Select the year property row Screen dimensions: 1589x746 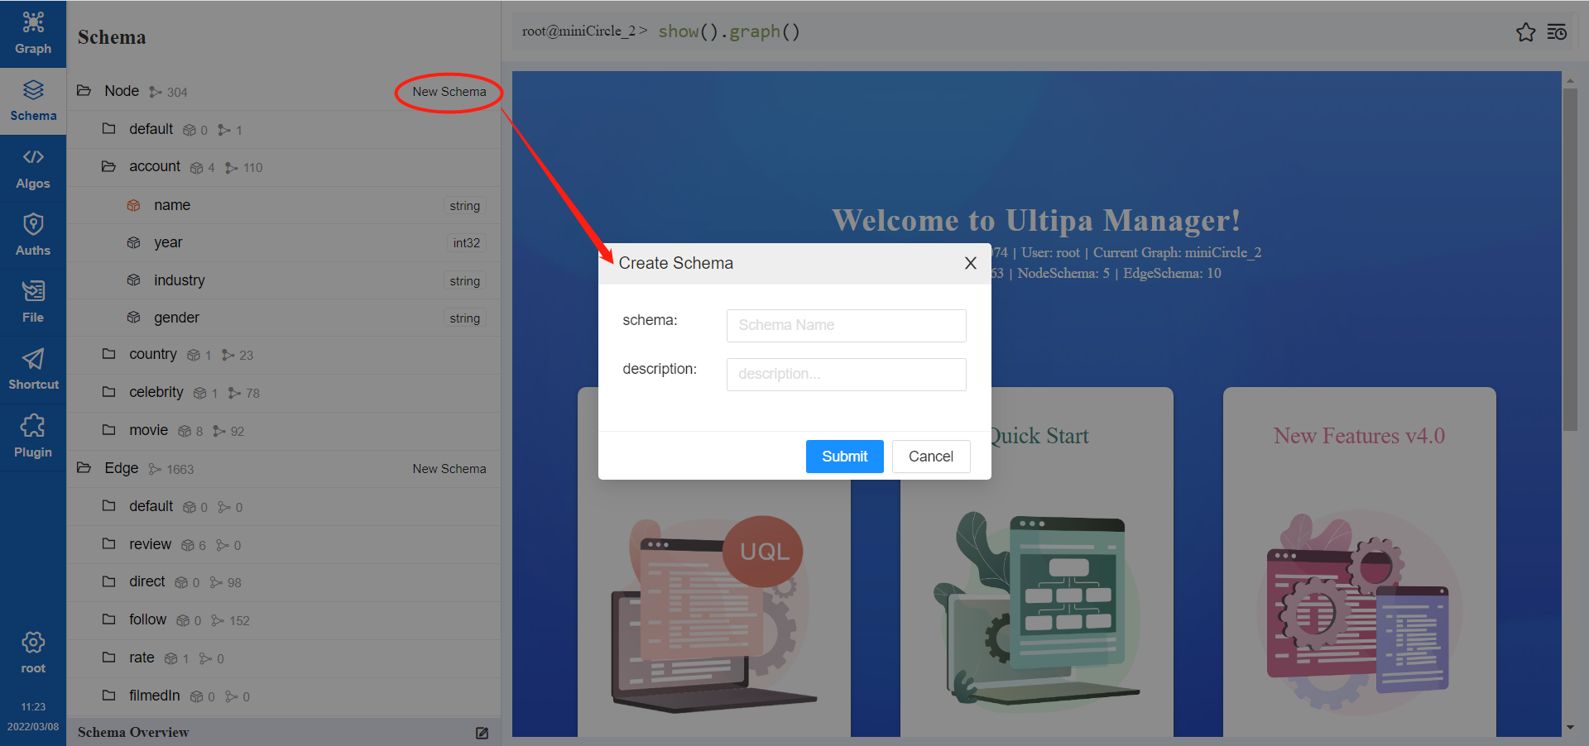coord(284,242)
